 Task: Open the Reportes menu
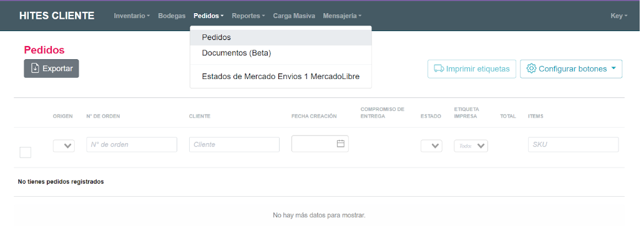(248, 16)
